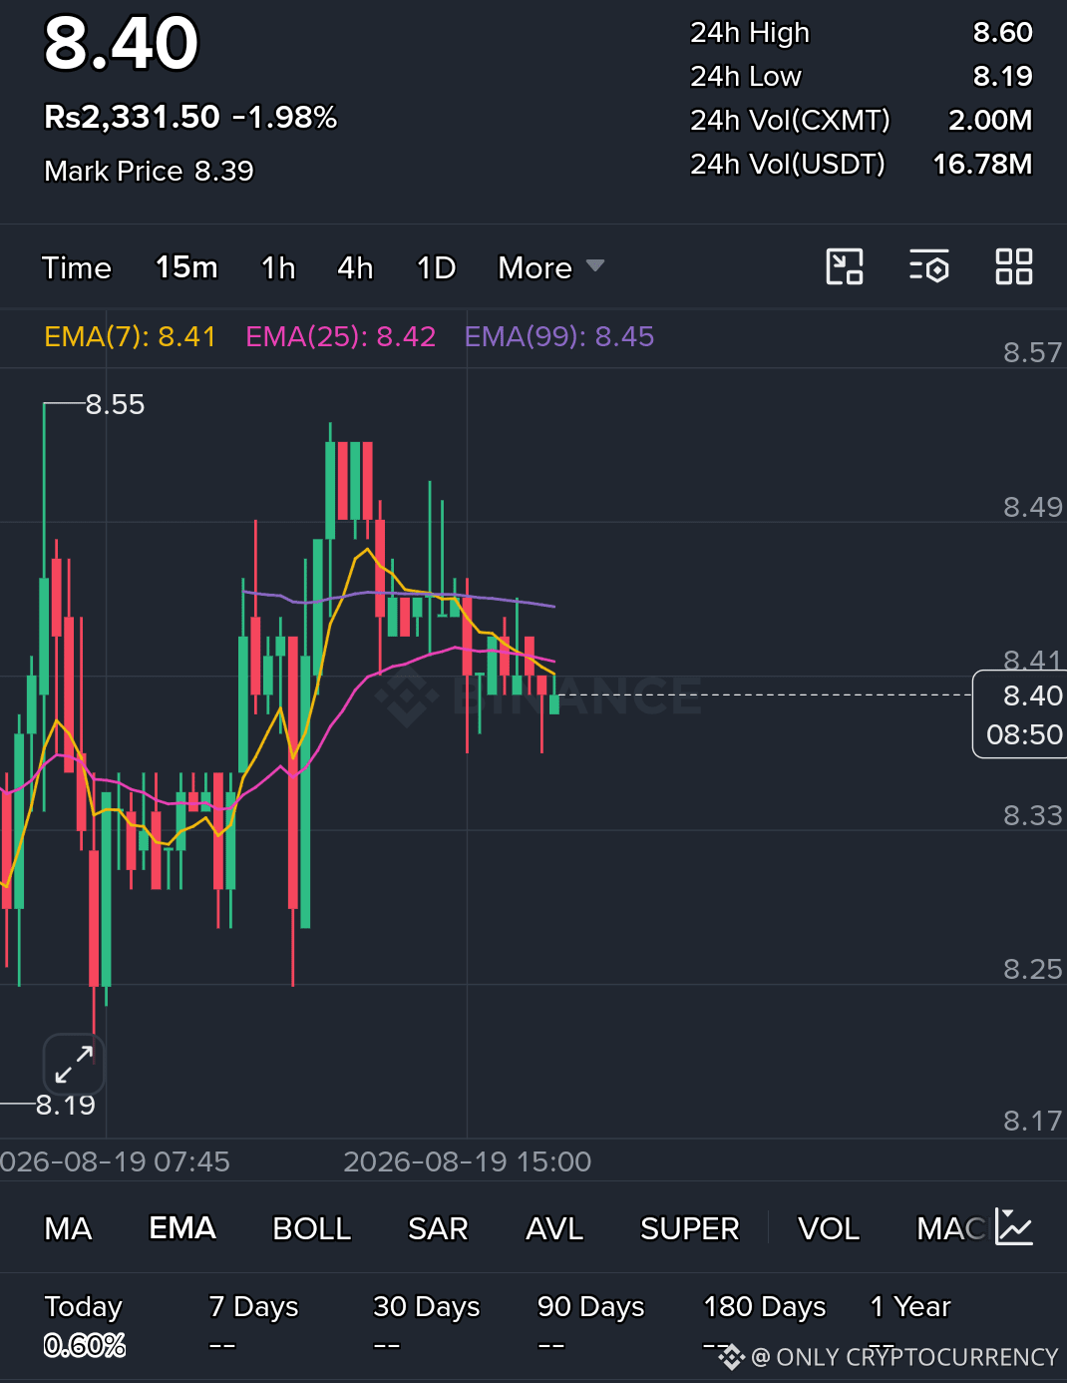Tap the 24h Vol(USDT) 16.78M row
1067x1383 pixels.
(862, 164)
